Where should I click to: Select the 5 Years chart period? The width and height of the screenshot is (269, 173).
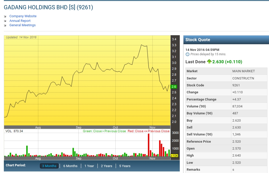point(125,166)
